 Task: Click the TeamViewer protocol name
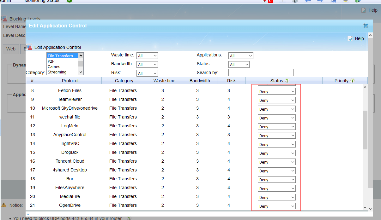(x=70, y=99)
